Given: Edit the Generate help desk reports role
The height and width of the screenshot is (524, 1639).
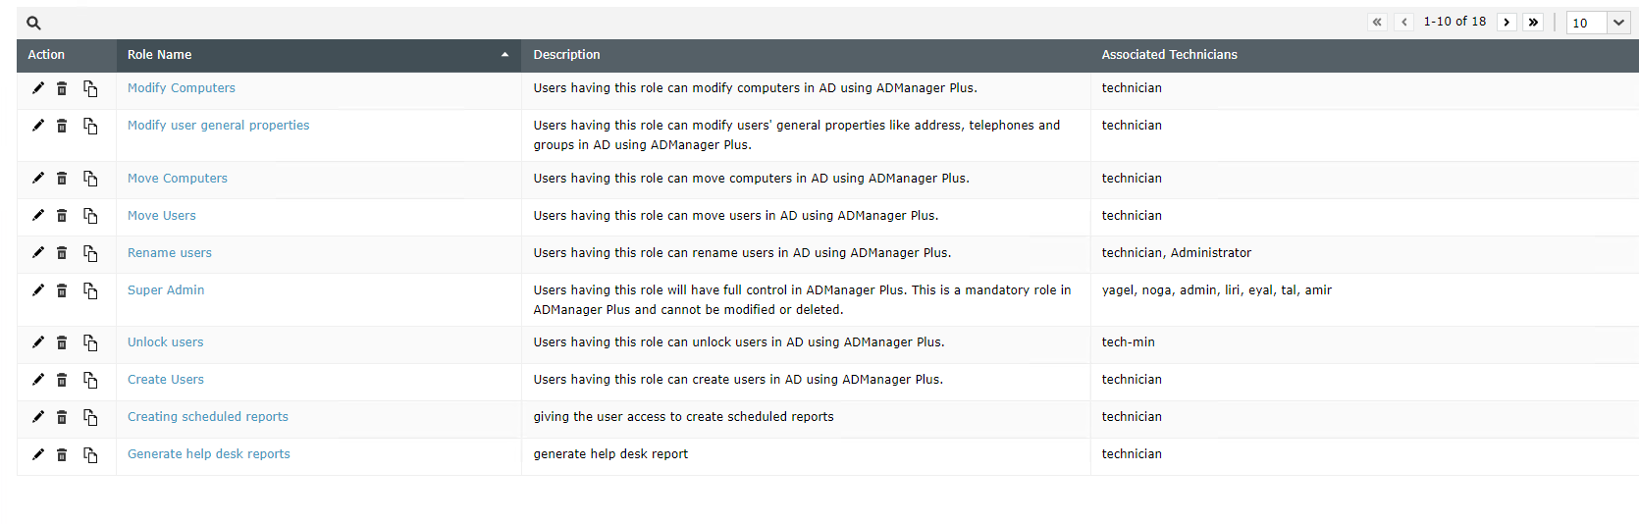Looking at the screenshot, I should point(38,454).
